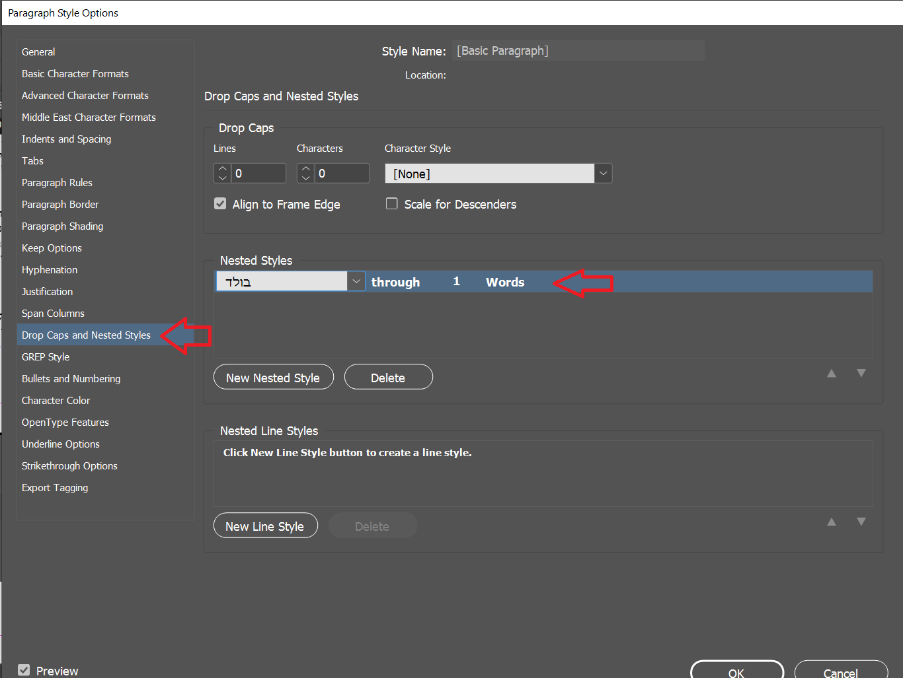Select the Tabs category
The height and width of the screenshot is (678, 903).
(32, 161)
